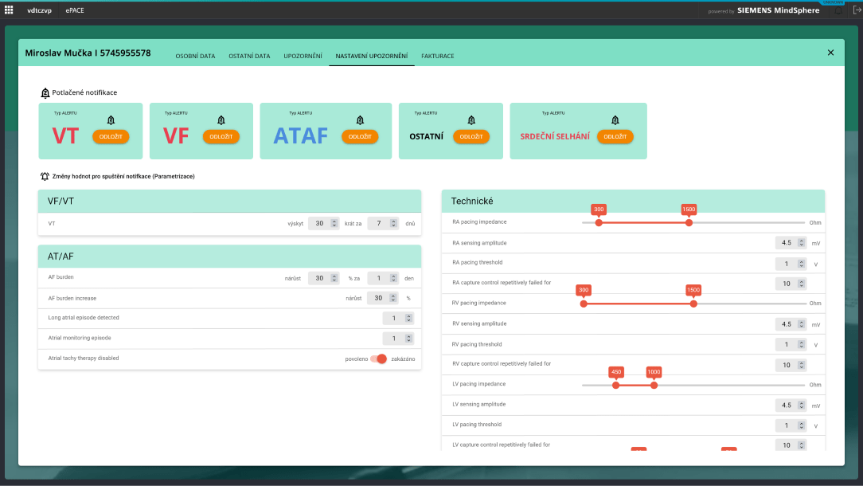This screenshot has height=486, width=863.
Task: Click LV pacing impedance 450 slider handle
Action: (615, 386)
